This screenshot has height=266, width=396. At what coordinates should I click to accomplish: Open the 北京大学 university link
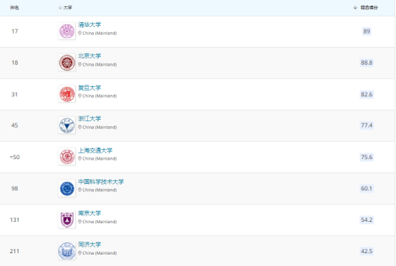click(89, 56)
